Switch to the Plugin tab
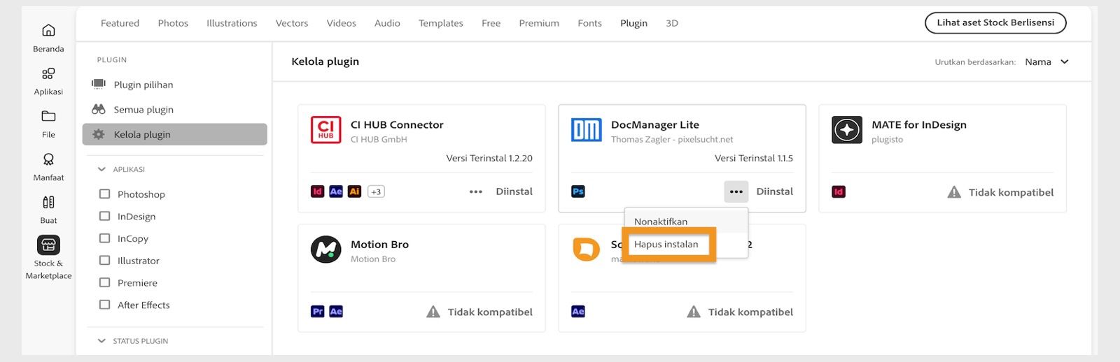 pyautogui.click(x=633, y=23)
